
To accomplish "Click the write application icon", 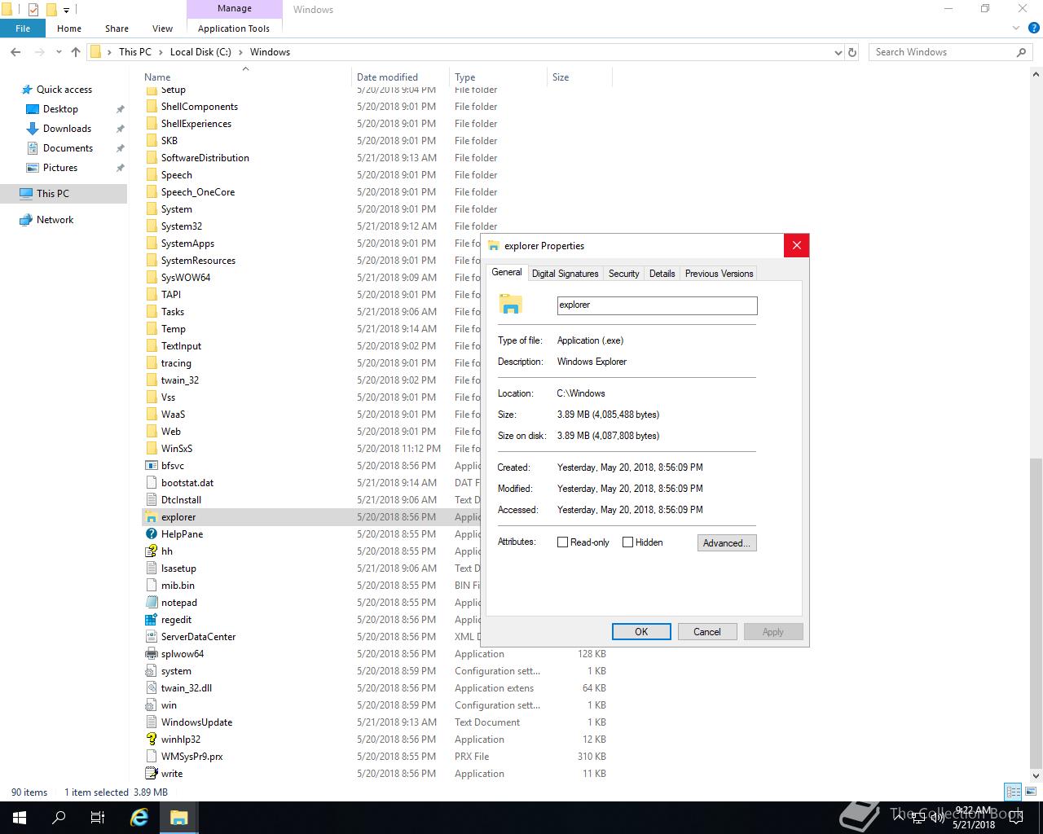I will (151, 774).
